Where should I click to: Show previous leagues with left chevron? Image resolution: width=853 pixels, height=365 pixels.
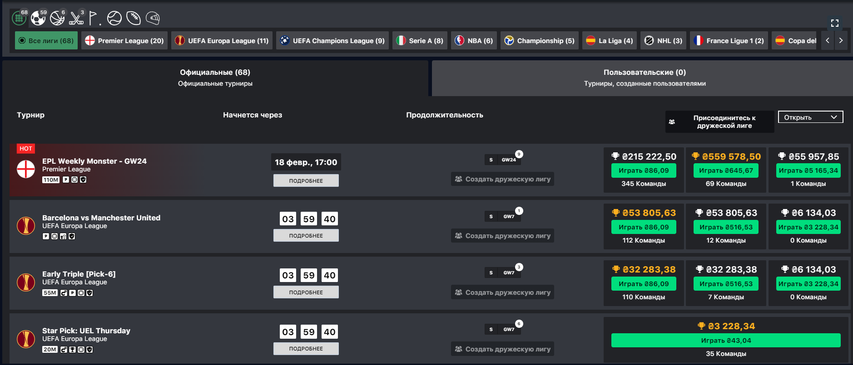tap(828, 40)
